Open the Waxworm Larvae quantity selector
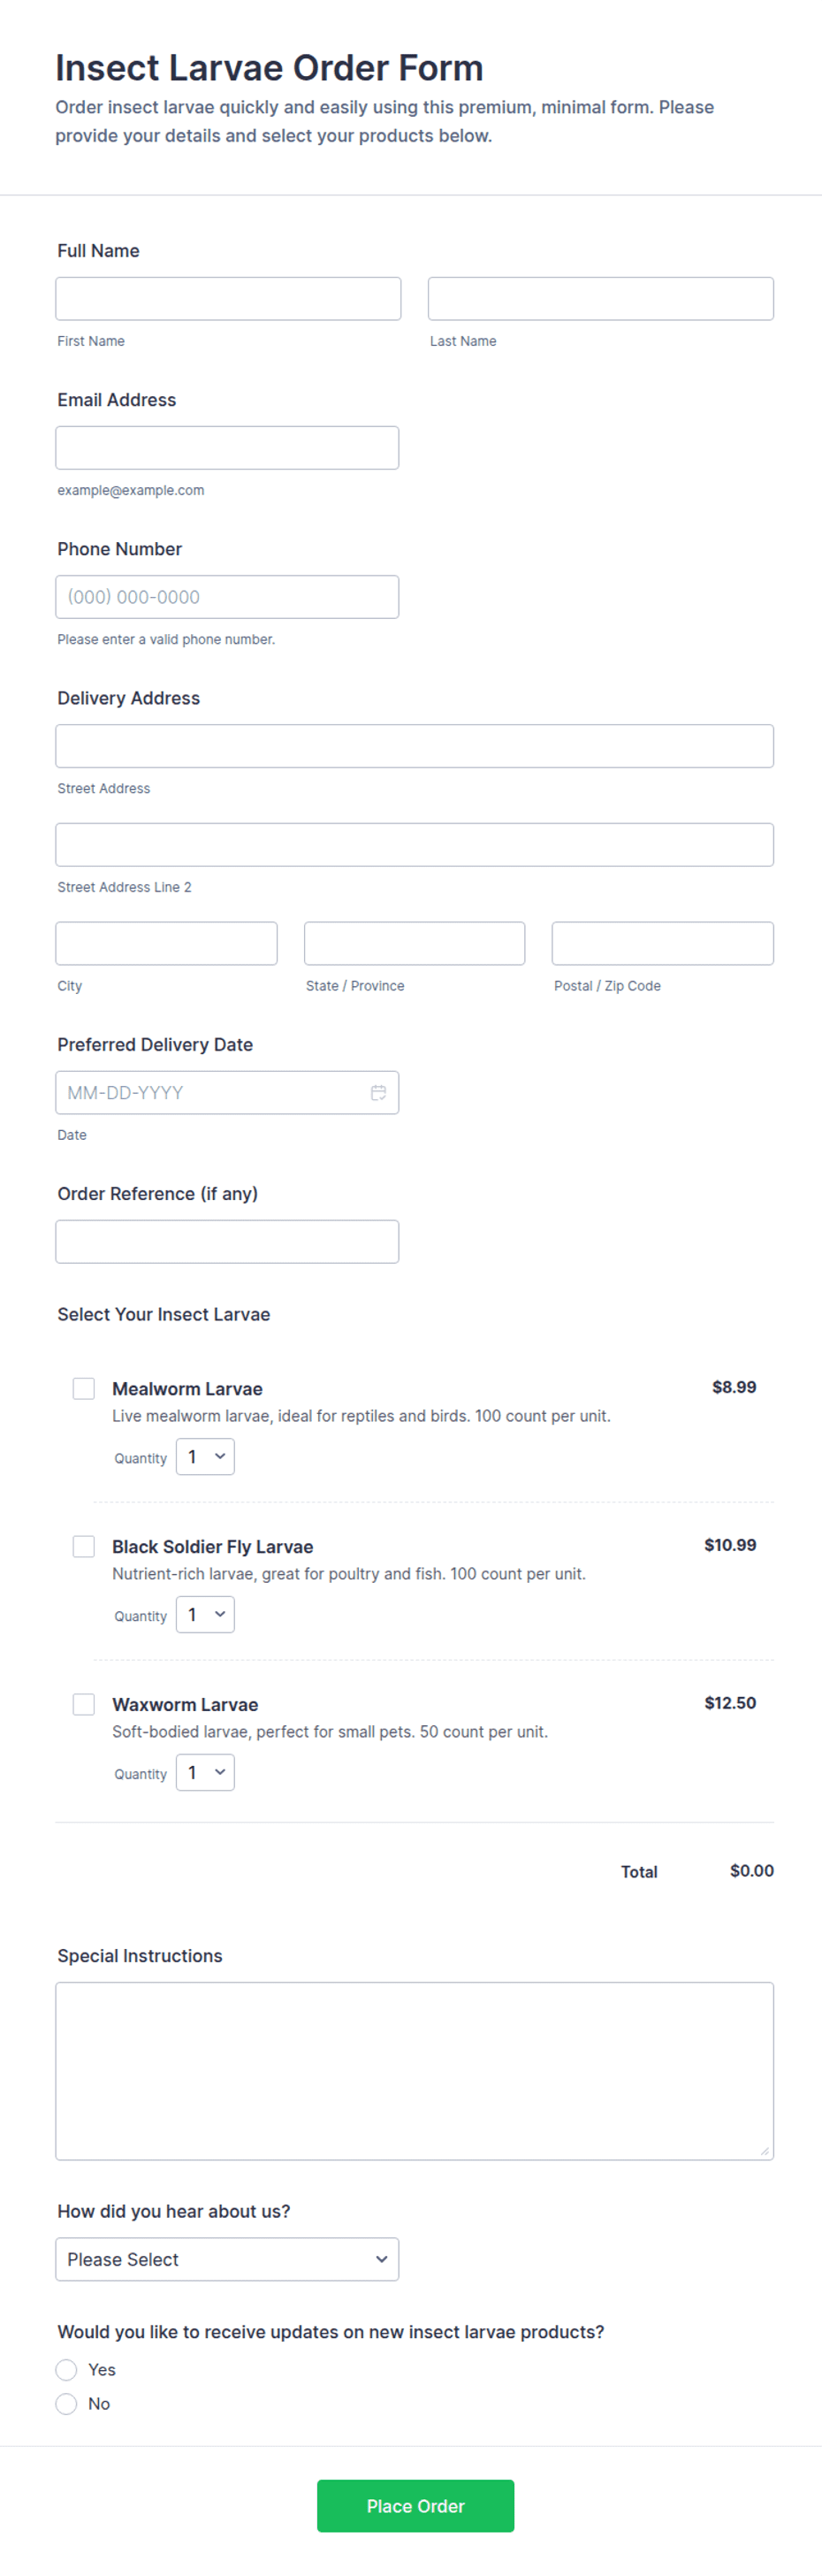This screenshot has width=822, height=2576. [205, 1773]
